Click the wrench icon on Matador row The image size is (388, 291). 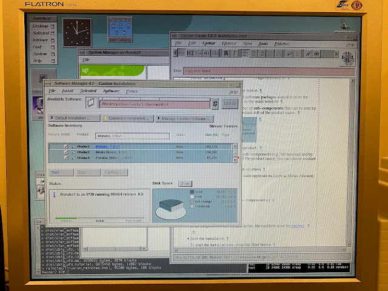point(73,147)
